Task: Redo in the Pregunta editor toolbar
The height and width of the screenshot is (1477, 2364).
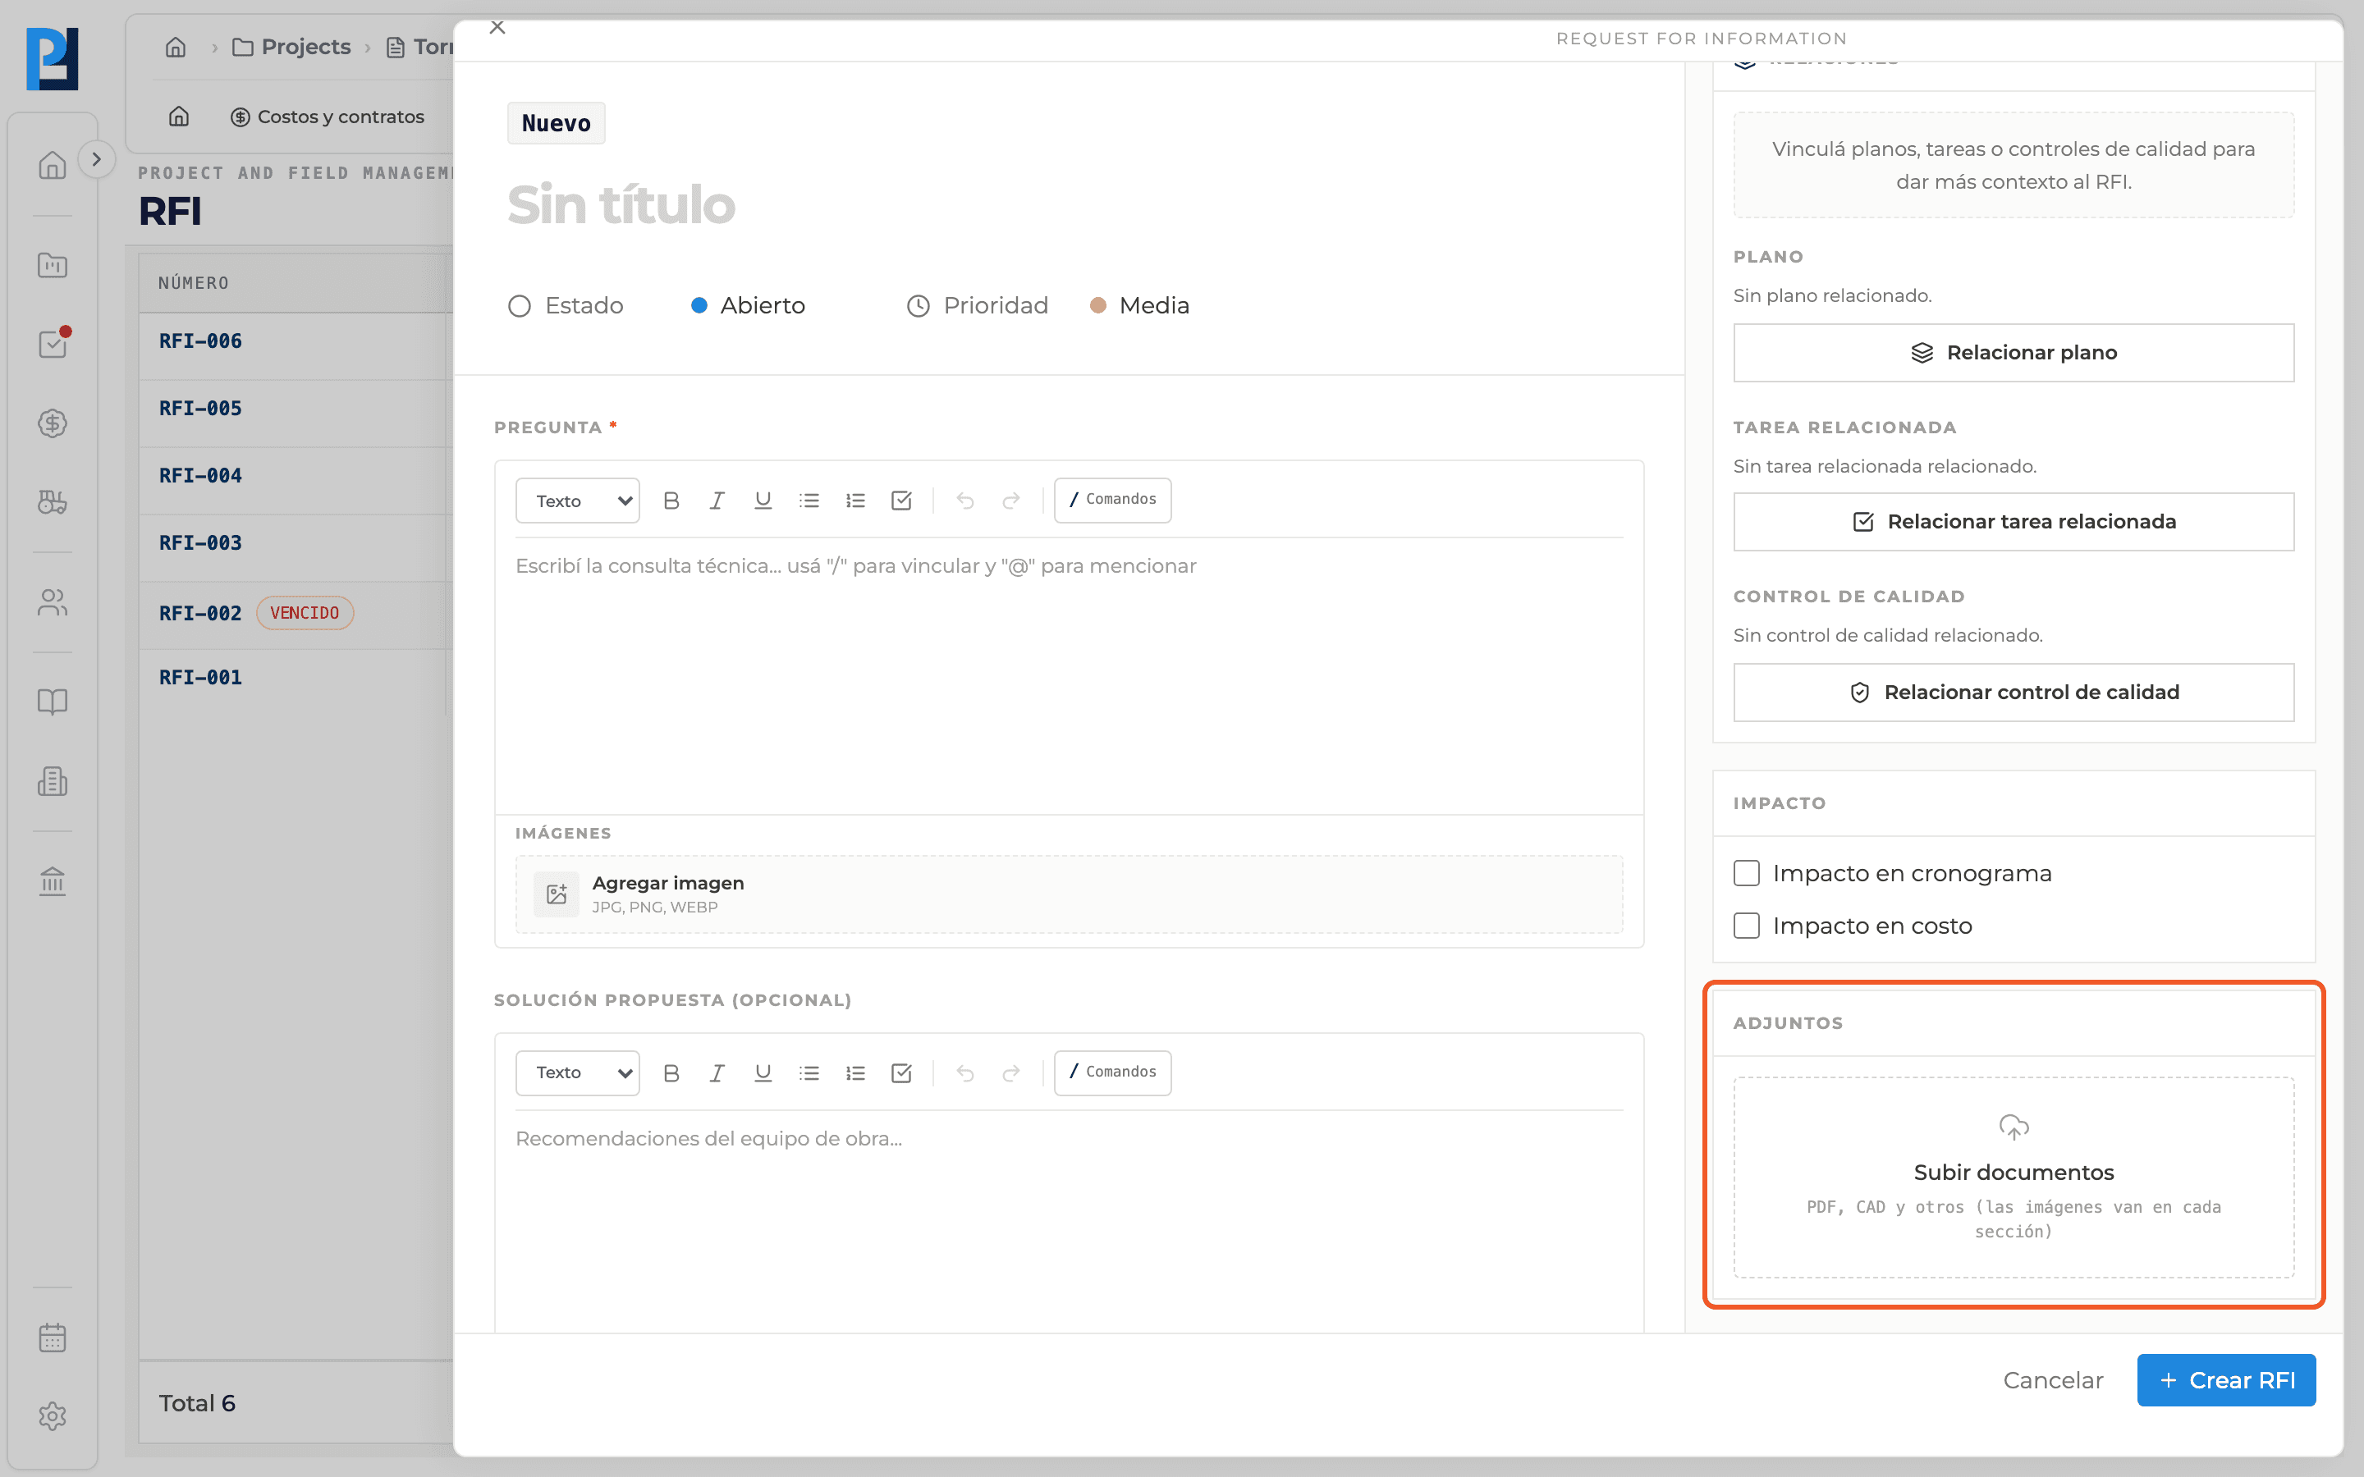Action: (1011, 501)
